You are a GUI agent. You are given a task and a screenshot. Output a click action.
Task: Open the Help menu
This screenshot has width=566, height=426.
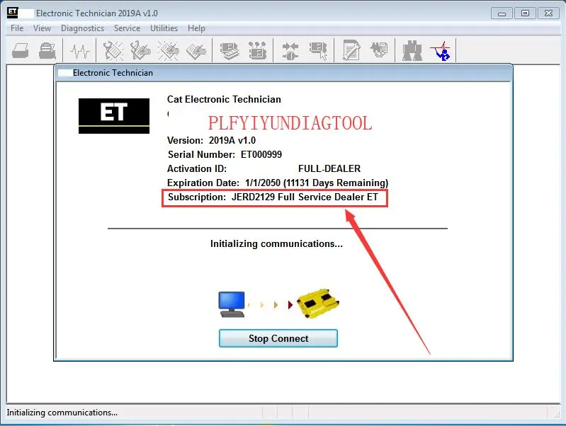(196, 28)
